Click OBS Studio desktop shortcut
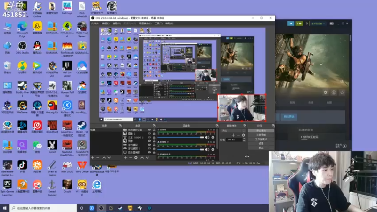This screenshot has width=377, height=212. [22, 48]
